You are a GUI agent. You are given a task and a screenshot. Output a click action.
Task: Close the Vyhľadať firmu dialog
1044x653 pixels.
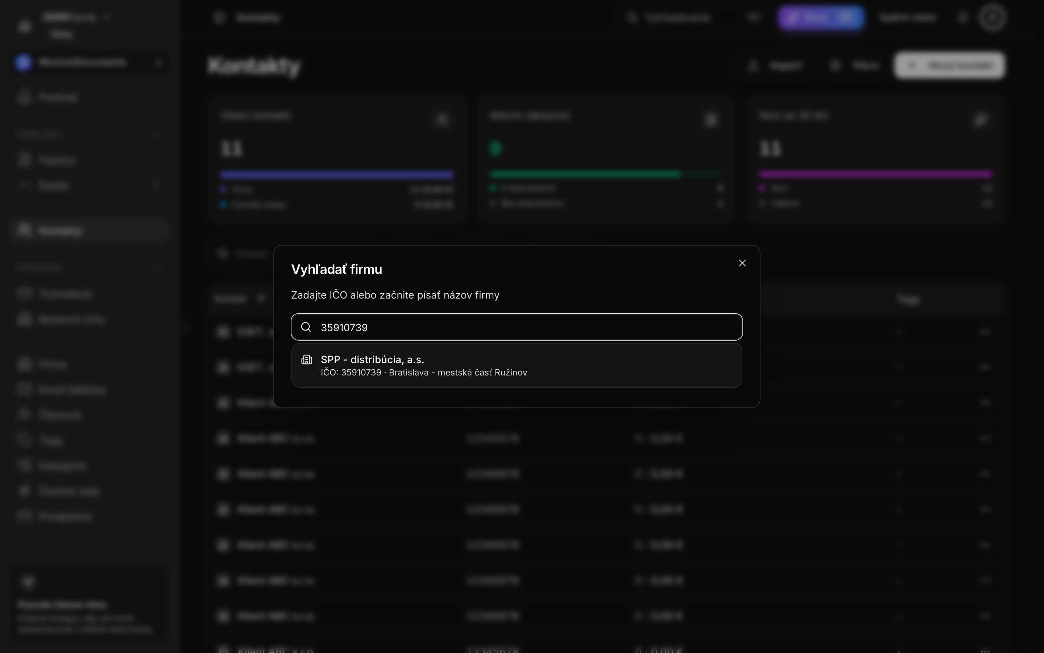pyautogui.click(x=742, y=263)
